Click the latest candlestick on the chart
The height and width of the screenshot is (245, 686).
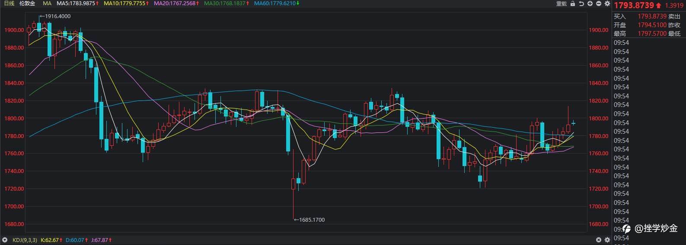[574, 123]
